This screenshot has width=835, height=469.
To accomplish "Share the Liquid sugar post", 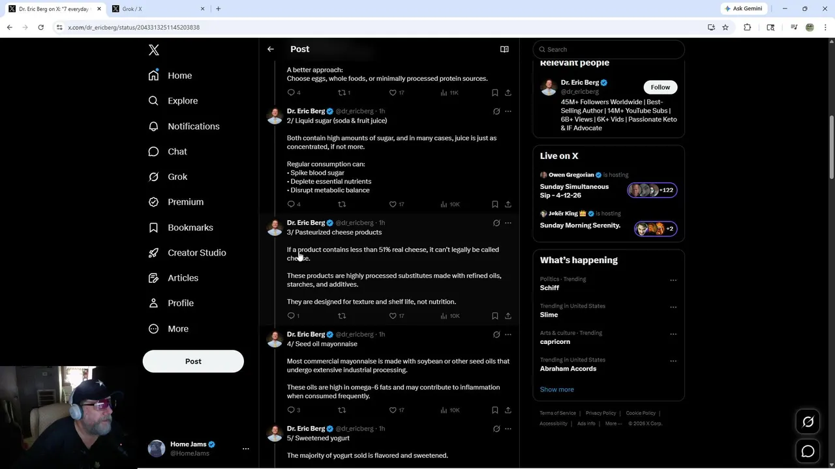I will tap(508, 205).
